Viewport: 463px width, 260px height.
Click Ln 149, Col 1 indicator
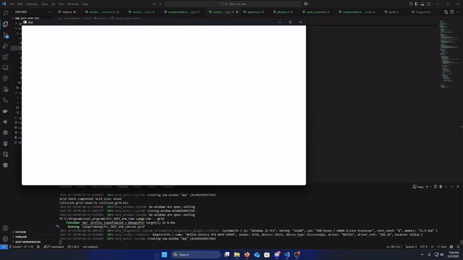pos(394,247)
